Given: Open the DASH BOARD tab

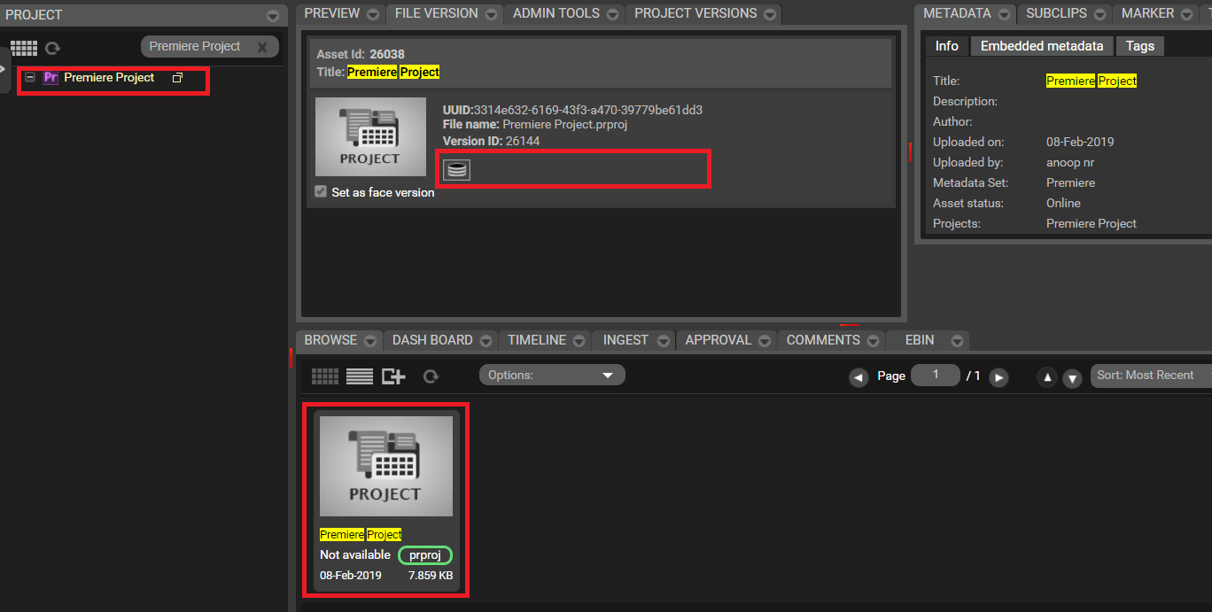Looking at the screenshot, I should tap(433, 340).
